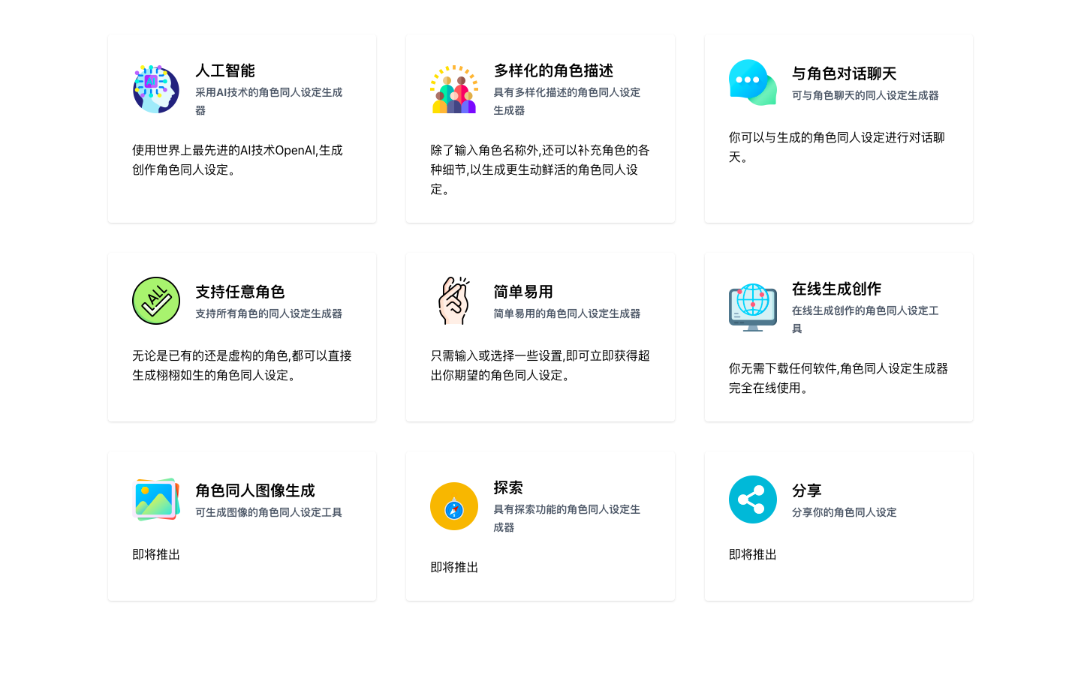Viewport: 1081px width, 675px height.
Task: Click the colorful people group icon
Action: (x=454, y=89)
